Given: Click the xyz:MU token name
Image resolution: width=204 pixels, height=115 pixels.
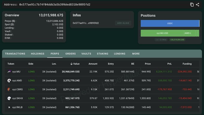Looking at the screenshot, I should [16, 72].
